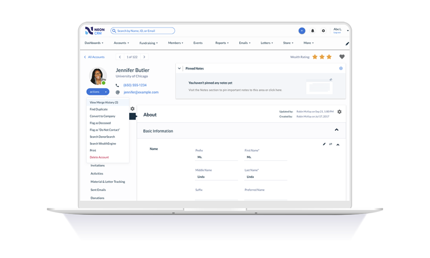
Task: Click search magnifier icon
Action: click(114, 31)
